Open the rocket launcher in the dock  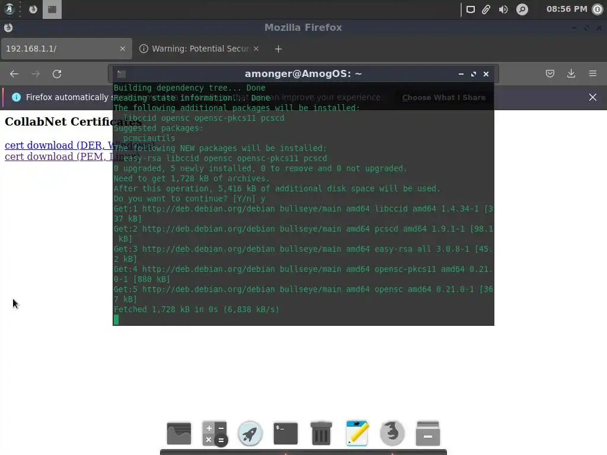click(x=250, y=433)
